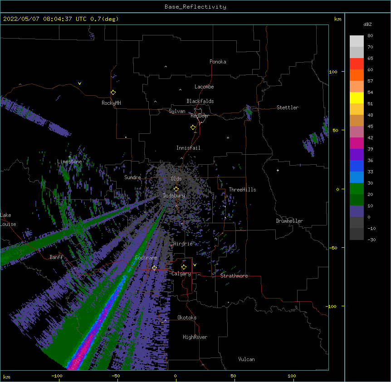This screenshot has width=391, height=382.
Task: Click the Banff label
Action: tap(56, 257)
